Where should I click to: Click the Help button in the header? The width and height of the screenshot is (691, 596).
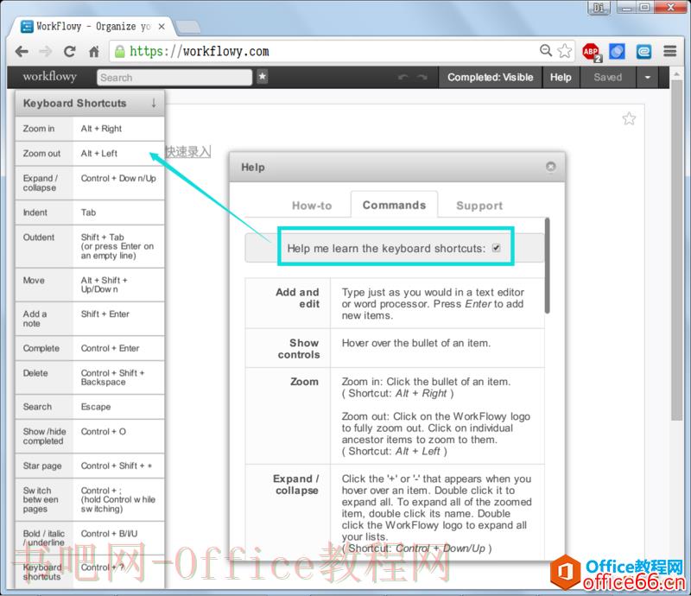[x=561, y=77]
